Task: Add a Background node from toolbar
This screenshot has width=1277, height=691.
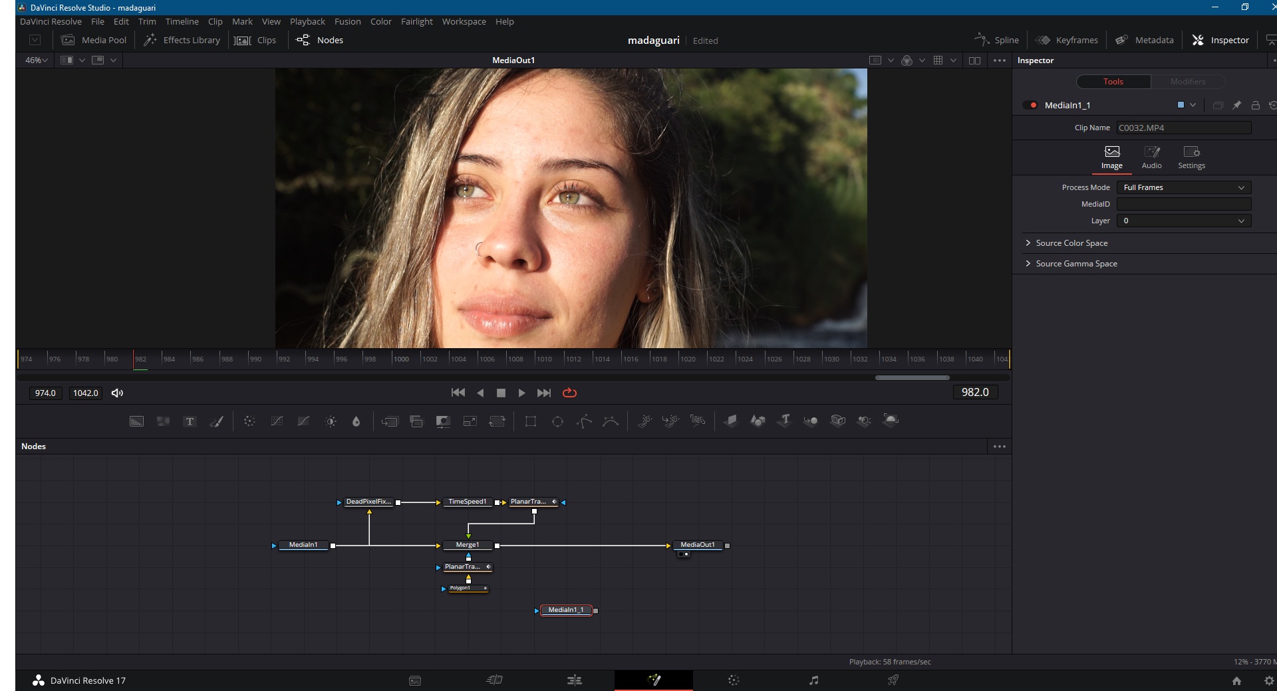Action: pyautogui.click(x=136, y=421)
